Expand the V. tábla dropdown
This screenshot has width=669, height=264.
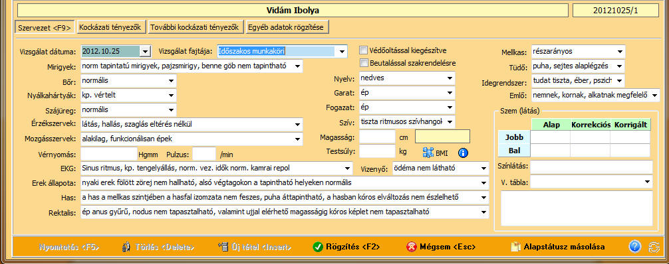[x=647, y=182]
